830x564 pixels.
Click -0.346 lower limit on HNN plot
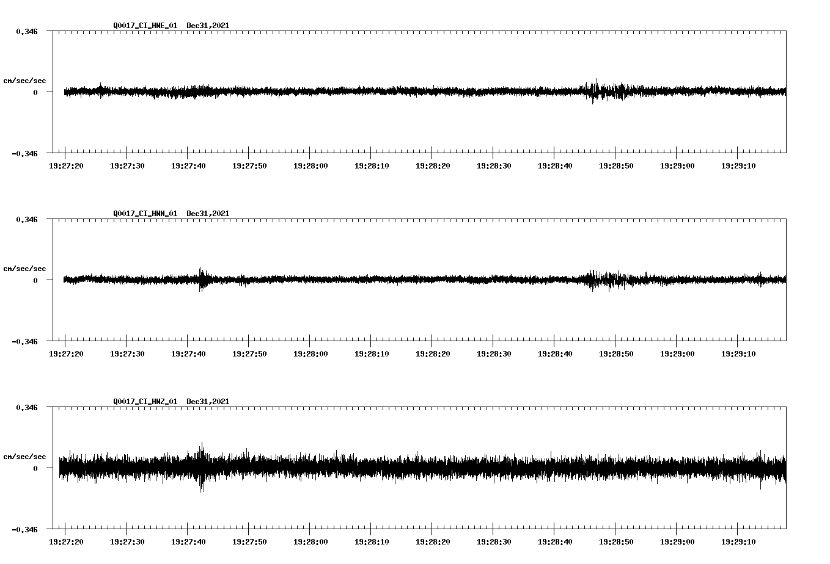click(x=24, y=341)
